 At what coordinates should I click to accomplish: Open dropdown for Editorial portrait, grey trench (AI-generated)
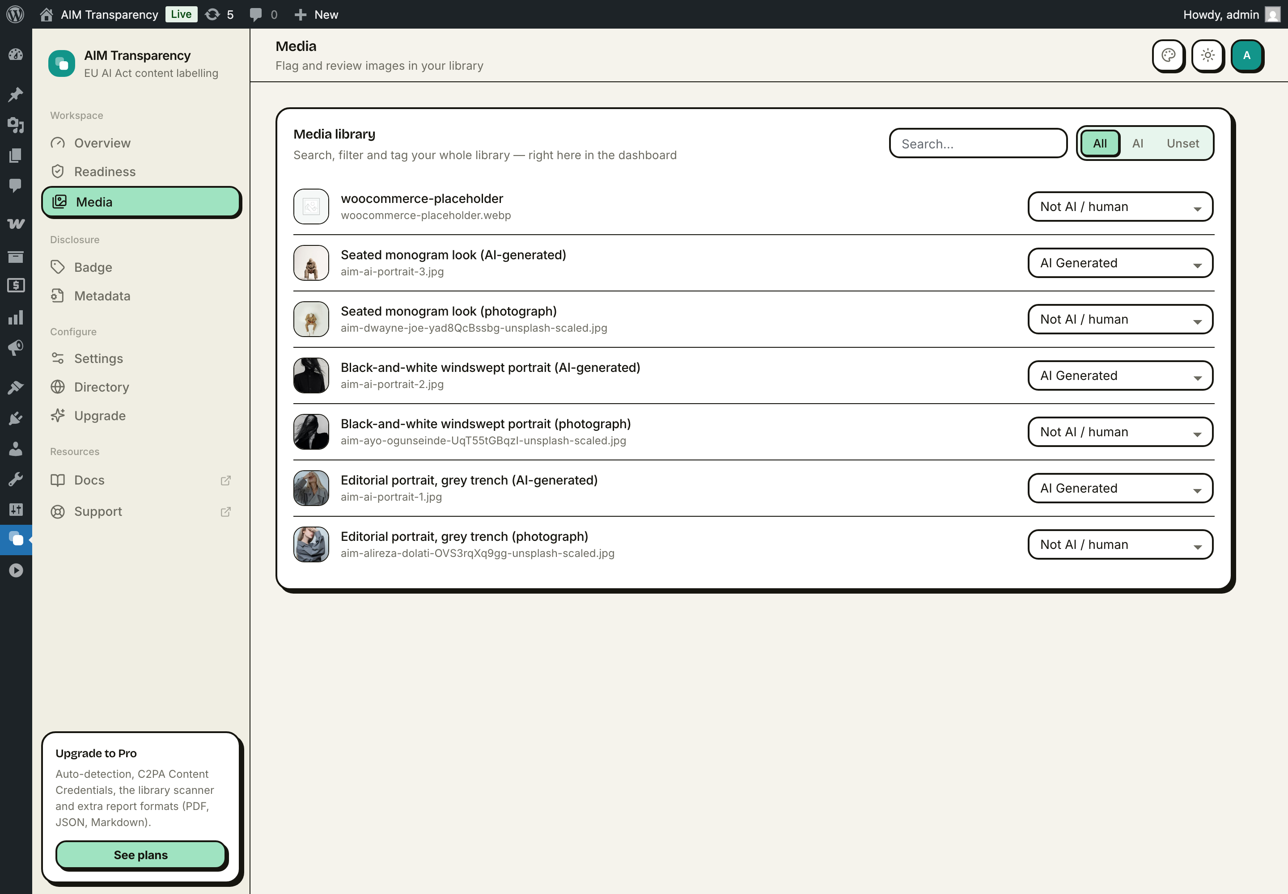1120,489
